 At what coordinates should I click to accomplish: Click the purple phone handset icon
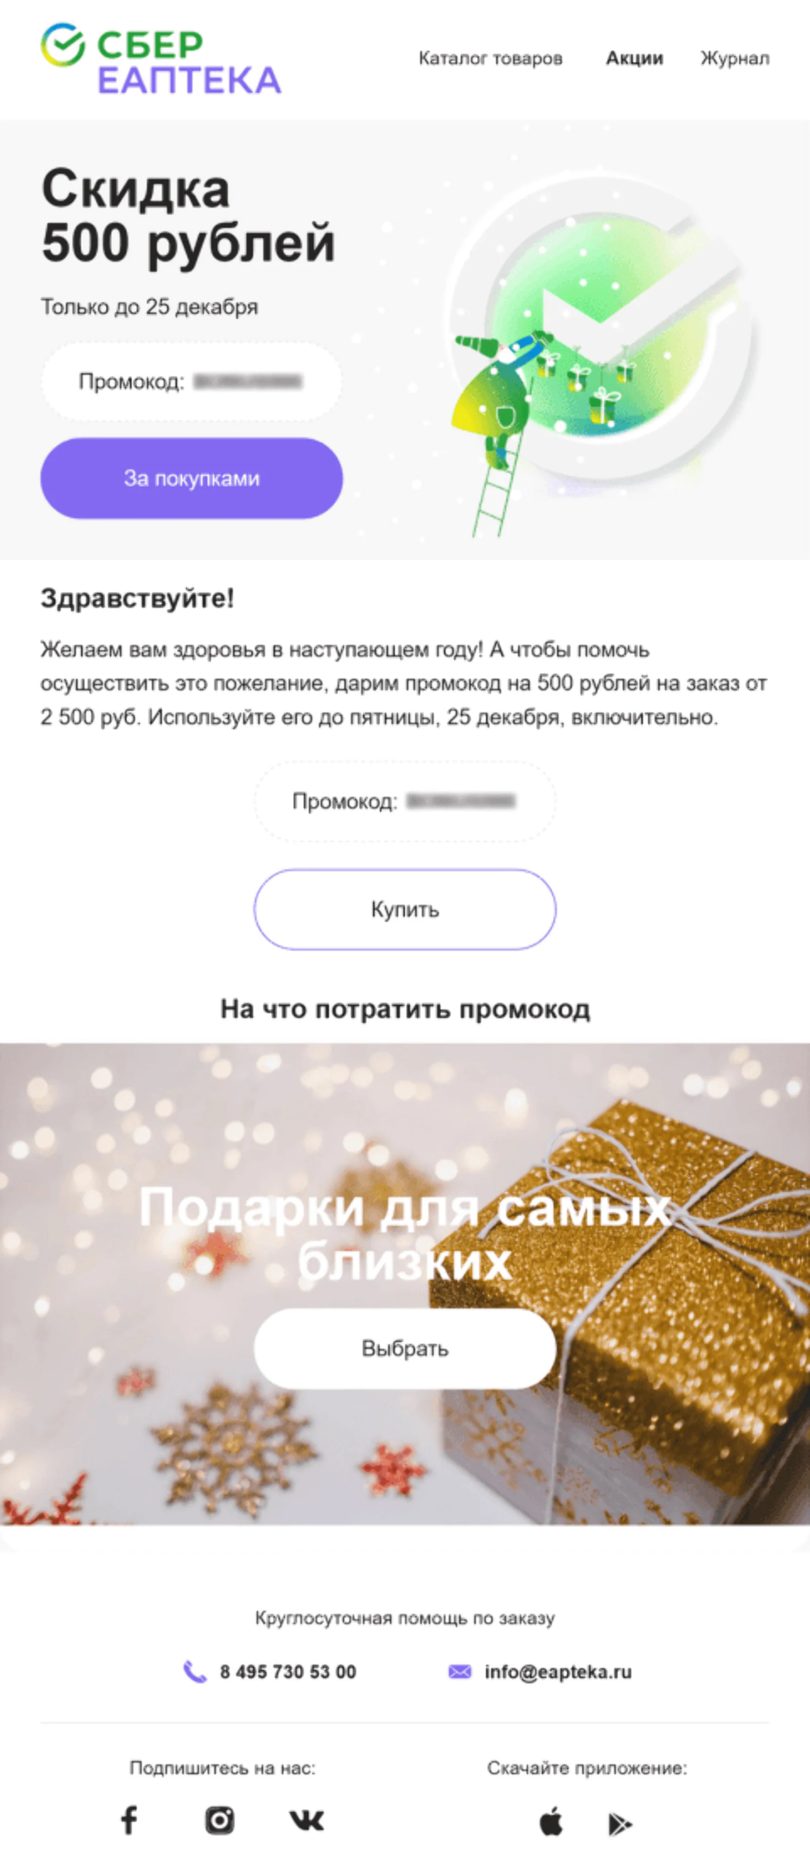[194, 1672]
